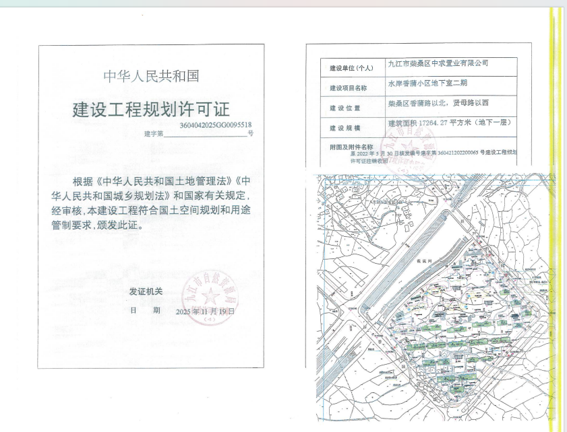Click the 建字第 label
The width and height of the screenshot is (567, 432).
tap(154, 134)
